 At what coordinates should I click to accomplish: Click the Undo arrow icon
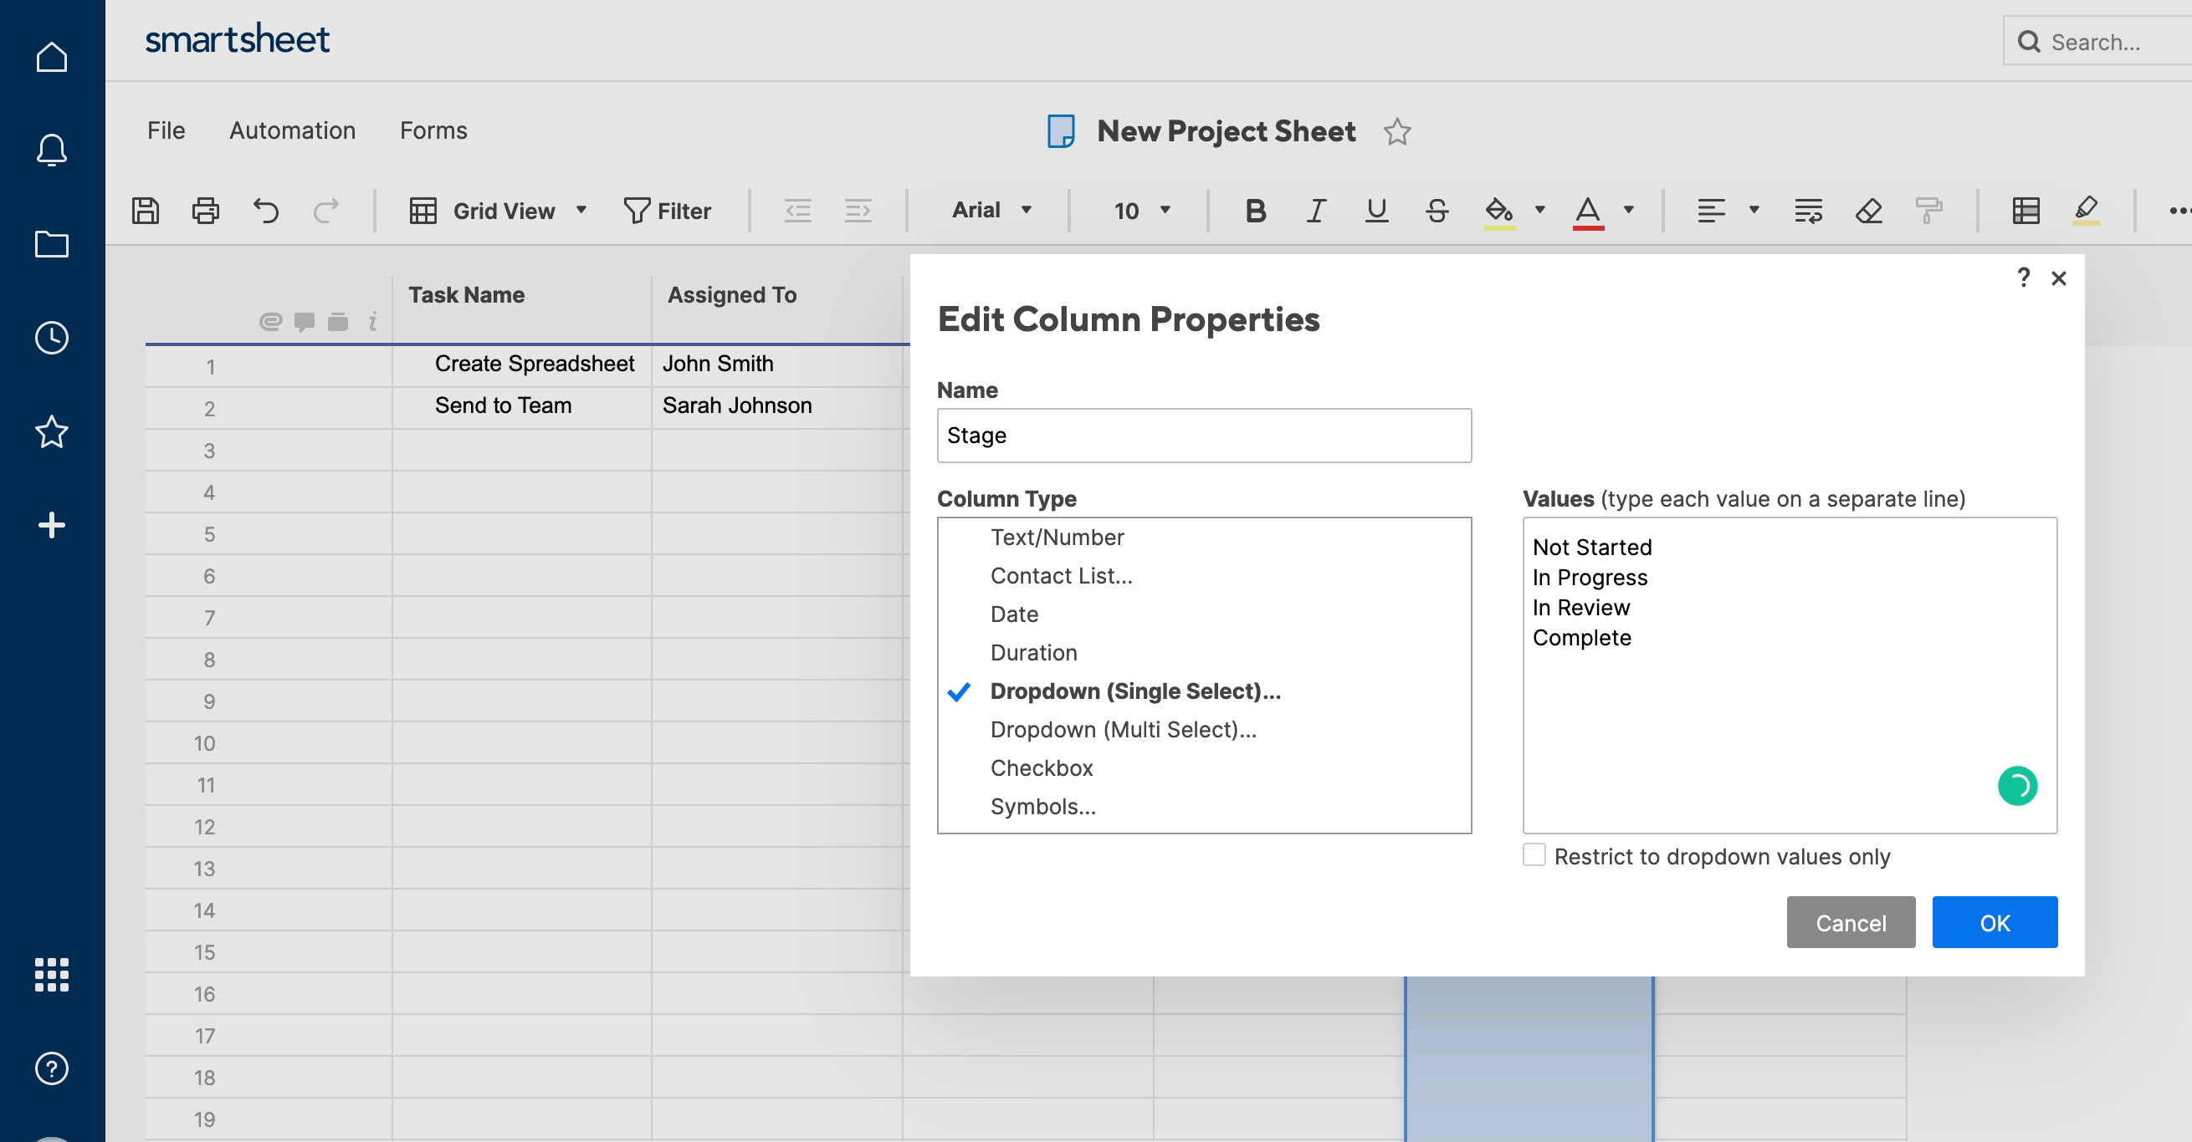tap(265, 210)
